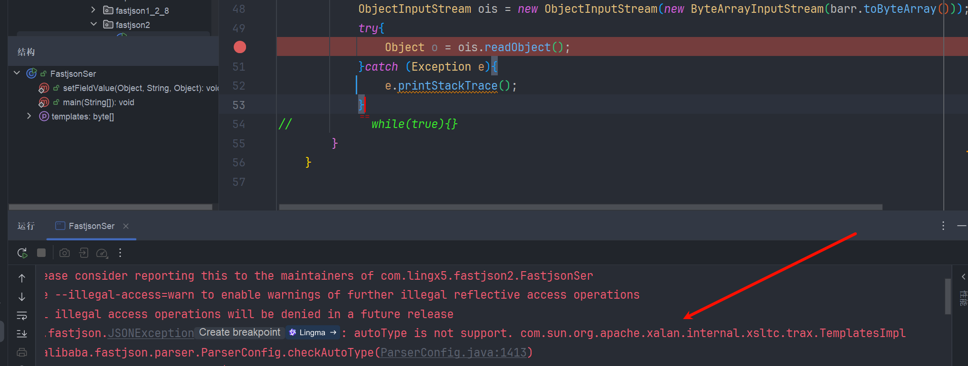
Task: Select setFieldValue(Object, String, Object) in structure
Action: pos(141,88)
